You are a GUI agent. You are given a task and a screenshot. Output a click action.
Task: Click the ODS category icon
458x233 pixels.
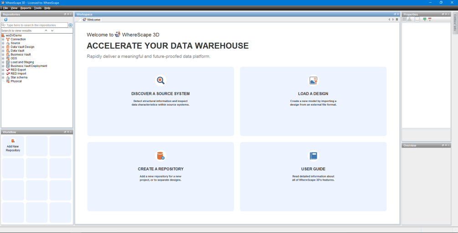[x=8, y=58]
